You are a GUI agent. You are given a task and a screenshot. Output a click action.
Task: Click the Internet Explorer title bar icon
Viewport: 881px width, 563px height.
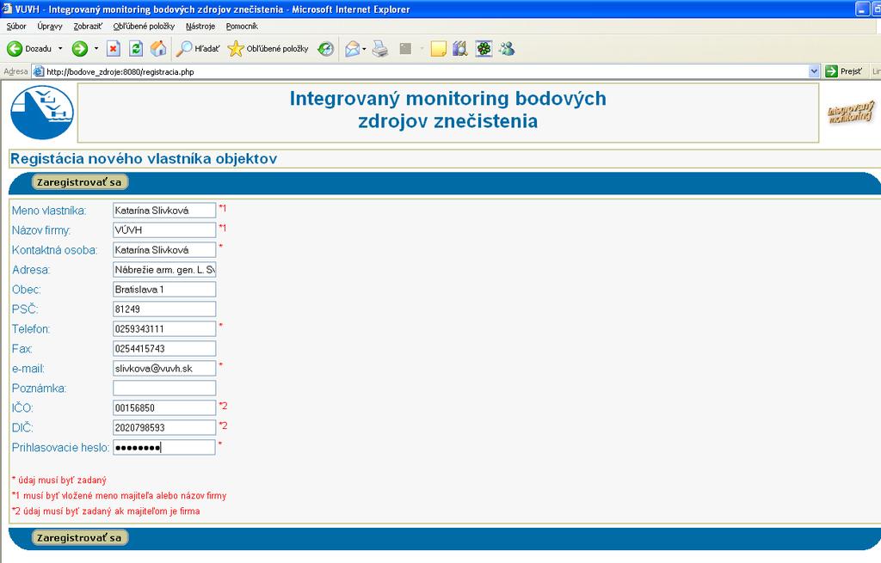tap(7, 9)
